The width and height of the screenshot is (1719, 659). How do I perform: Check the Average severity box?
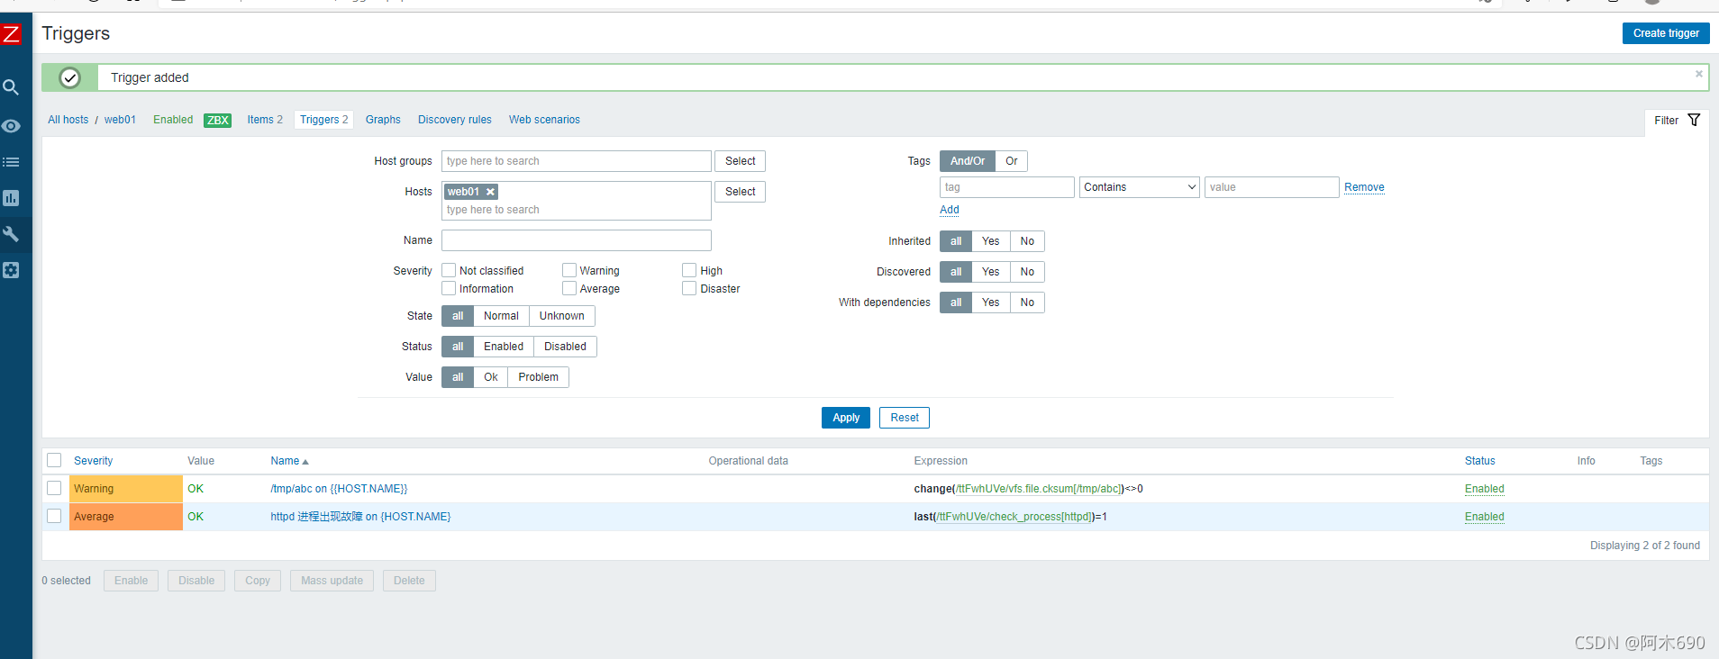coord(569,288)
